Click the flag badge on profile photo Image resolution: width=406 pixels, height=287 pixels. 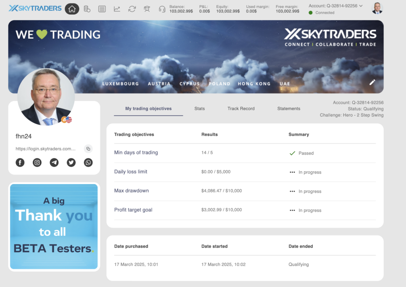[x=67, y=120]
